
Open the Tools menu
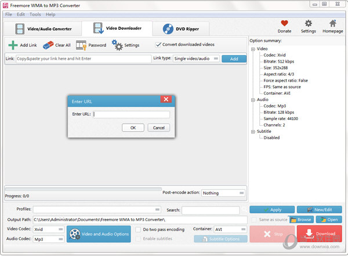pos(35,15)
